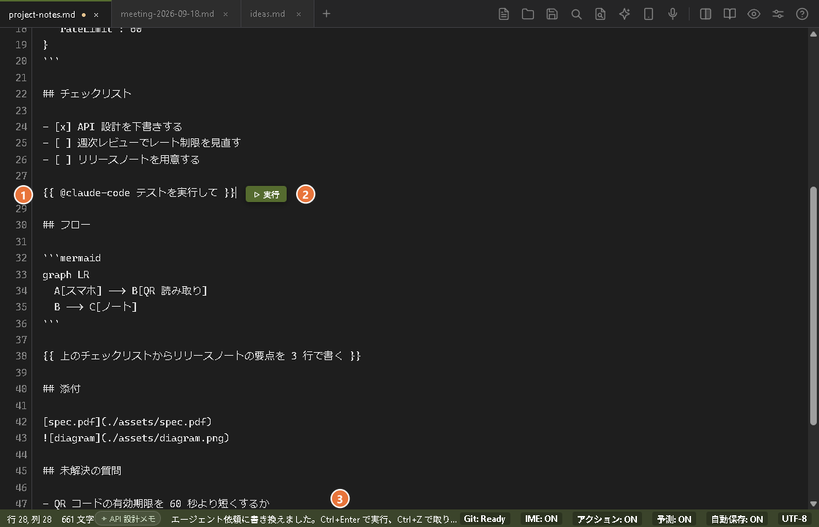Check the [x] API 設計を下書きする checkbox
Viewport: 819px width, 527px height.
pos(63,127)
